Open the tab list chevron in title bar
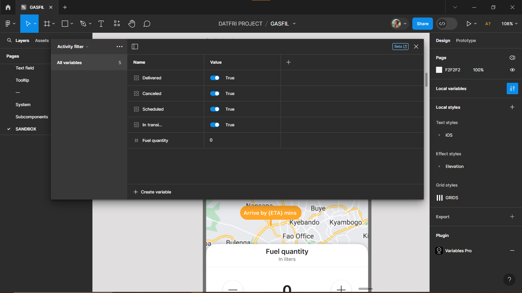522x293 pixels. [455, 7]
